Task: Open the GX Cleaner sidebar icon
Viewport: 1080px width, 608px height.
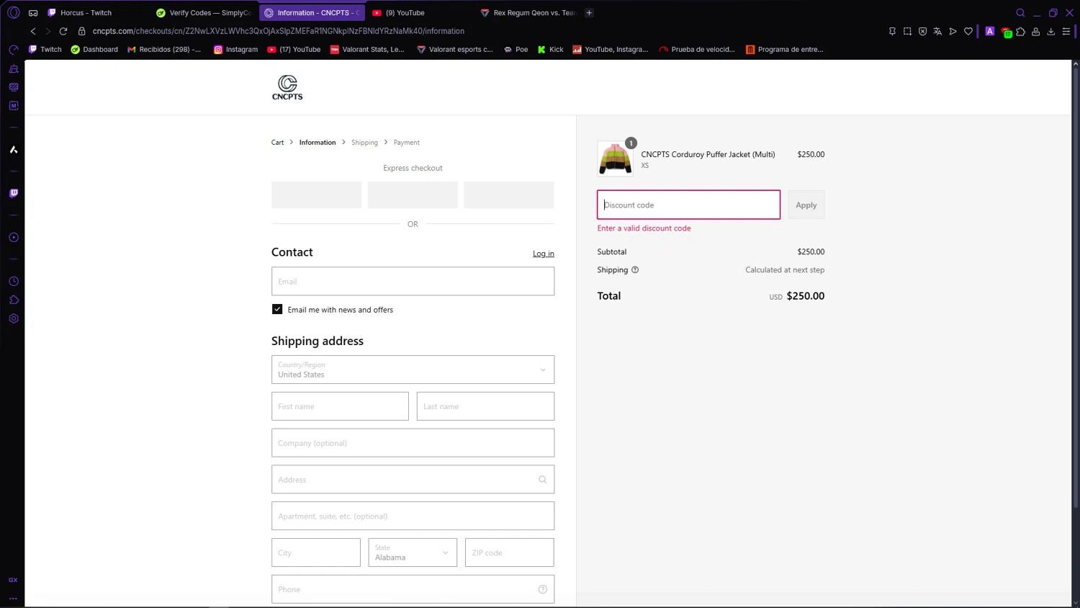Action: [x=14, y=68]
